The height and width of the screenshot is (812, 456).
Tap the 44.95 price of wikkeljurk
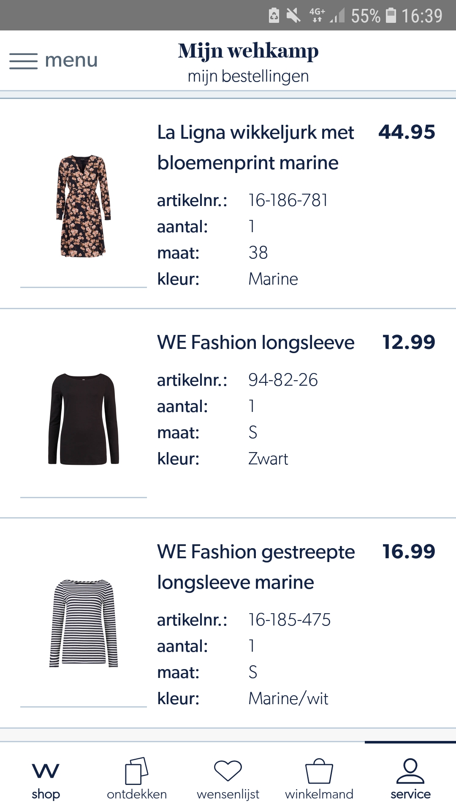pos(406,132)
